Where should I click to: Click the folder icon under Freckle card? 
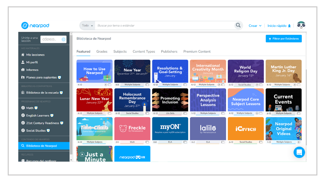tap(147, 142)
